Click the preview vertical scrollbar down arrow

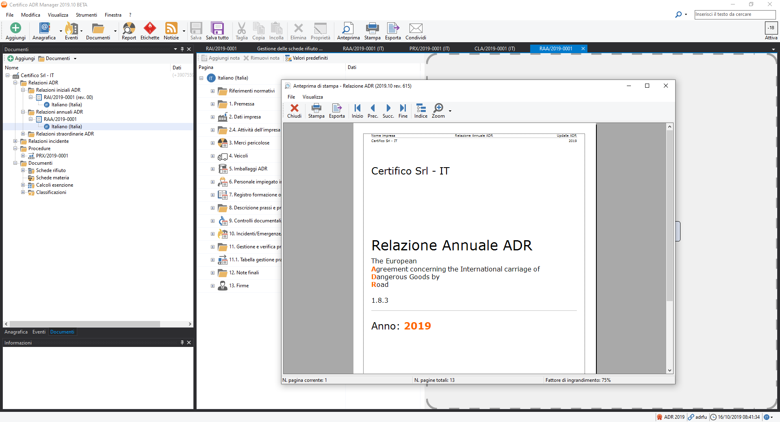click(669, 370)
